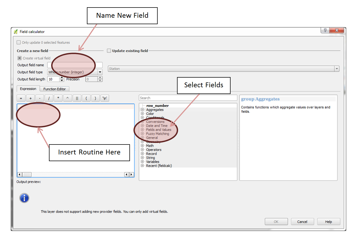Switch to the Function Editor tab
The width and height of the screenshot is (357, 235).
click(x=55, y=89)
